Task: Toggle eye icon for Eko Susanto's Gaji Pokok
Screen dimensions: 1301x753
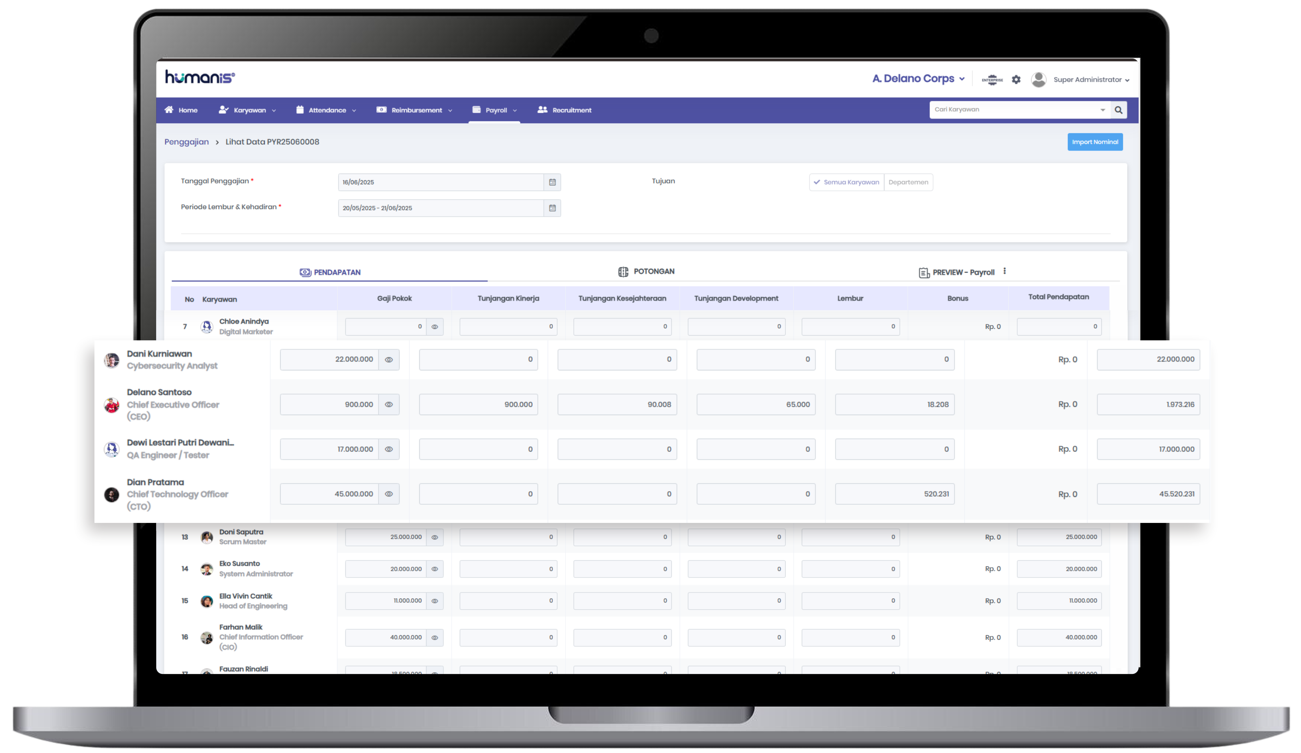Action: (x=435, y=569)
